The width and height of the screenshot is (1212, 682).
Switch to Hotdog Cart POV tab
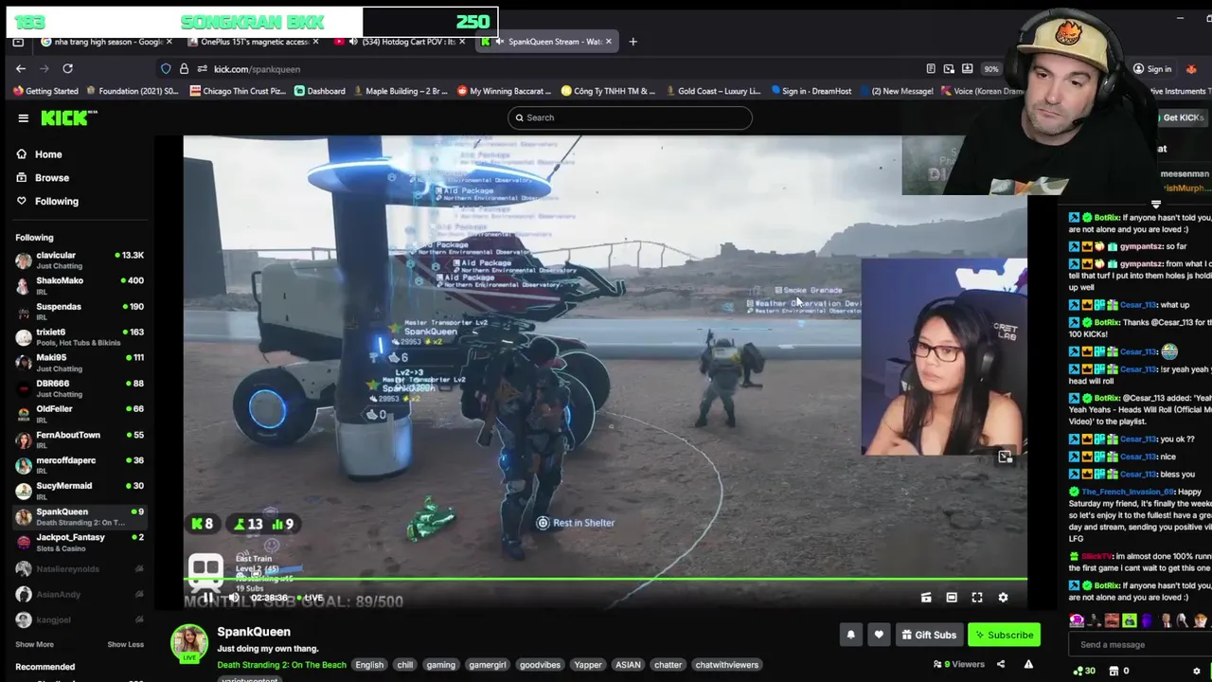click(x=398, y=42)
